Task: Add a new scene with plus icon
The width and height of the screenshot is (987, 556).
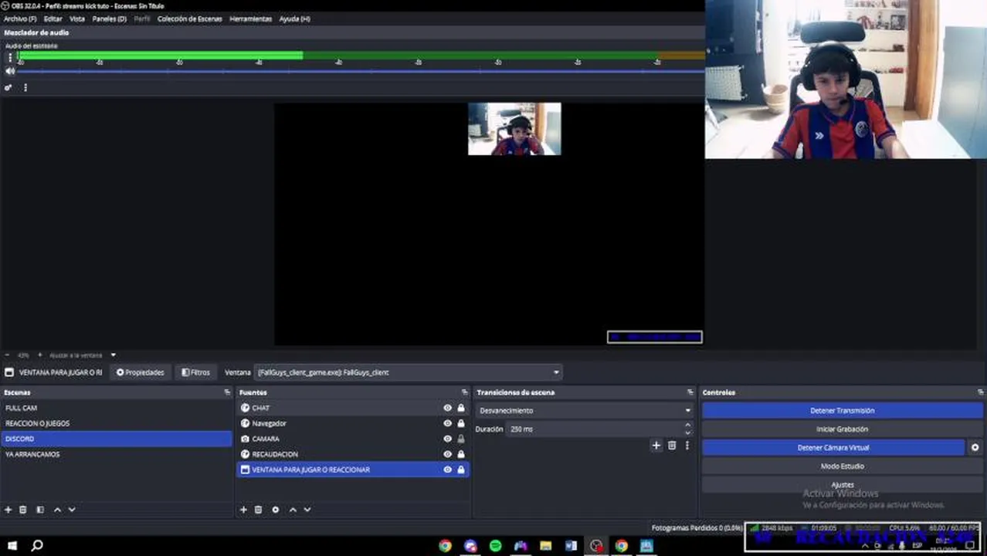Action: (x=8, y=510)
